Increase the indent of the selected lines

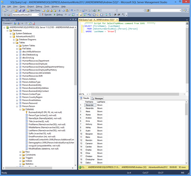[x=119, y=15]
